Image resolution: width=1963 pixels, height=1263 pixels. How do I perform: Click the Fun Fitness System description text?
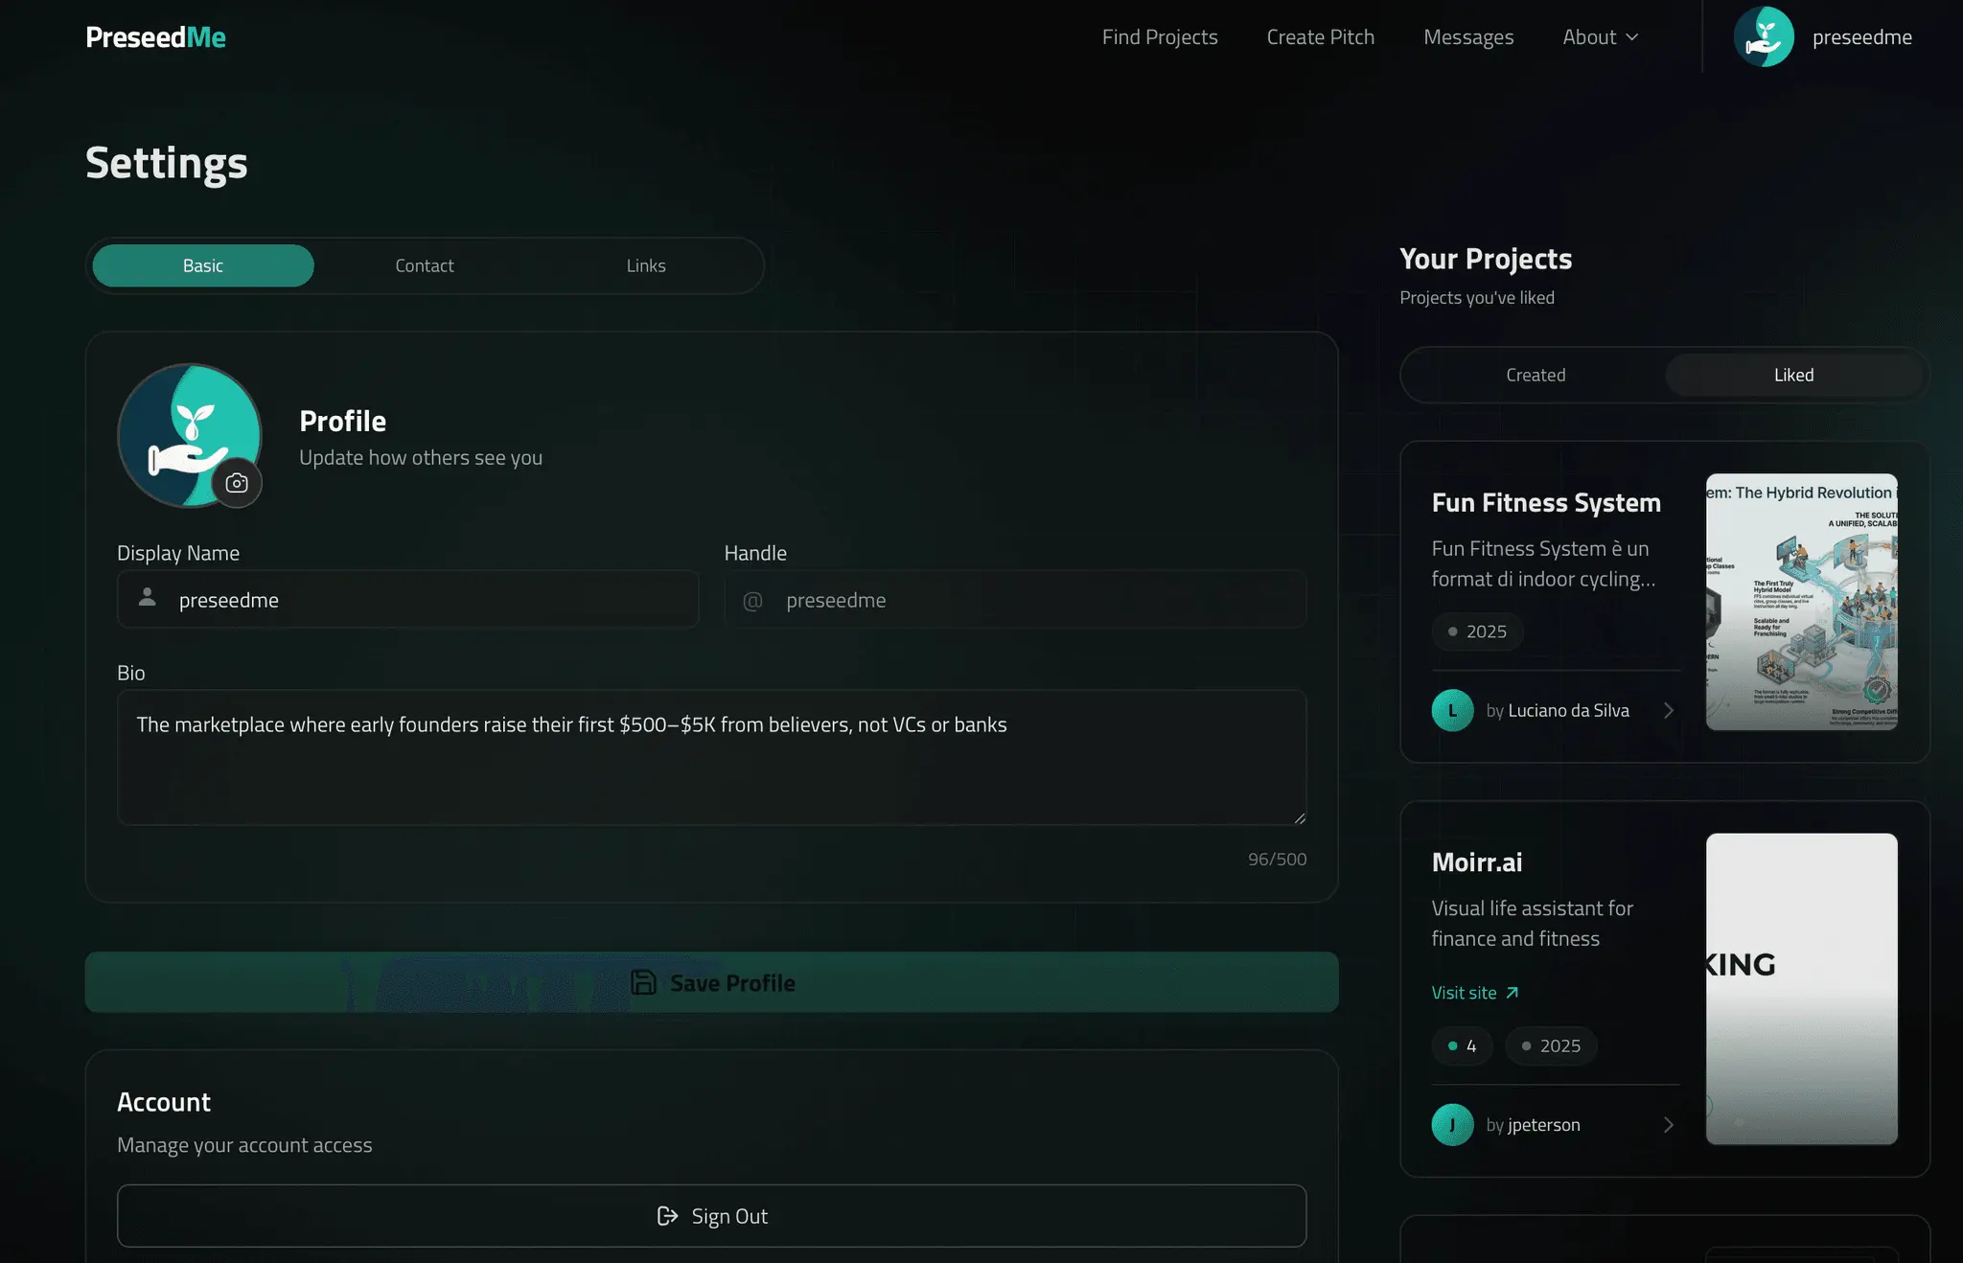(x=1543, y=563)
